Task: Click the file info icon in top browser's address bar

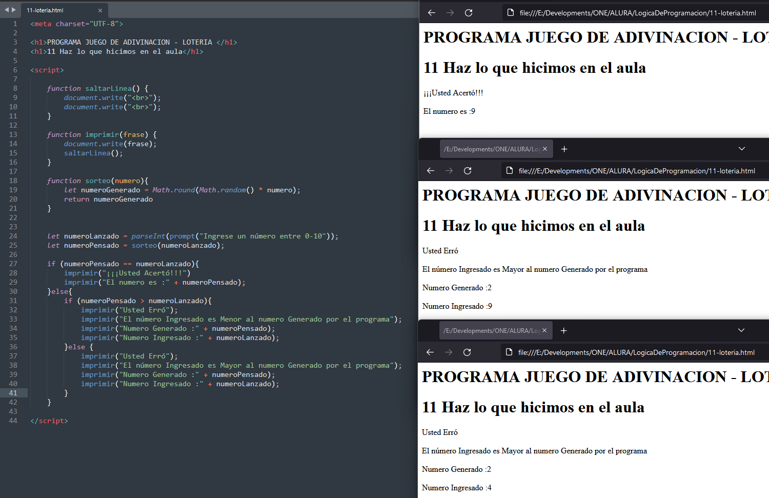Action: (x=511, y=13)
